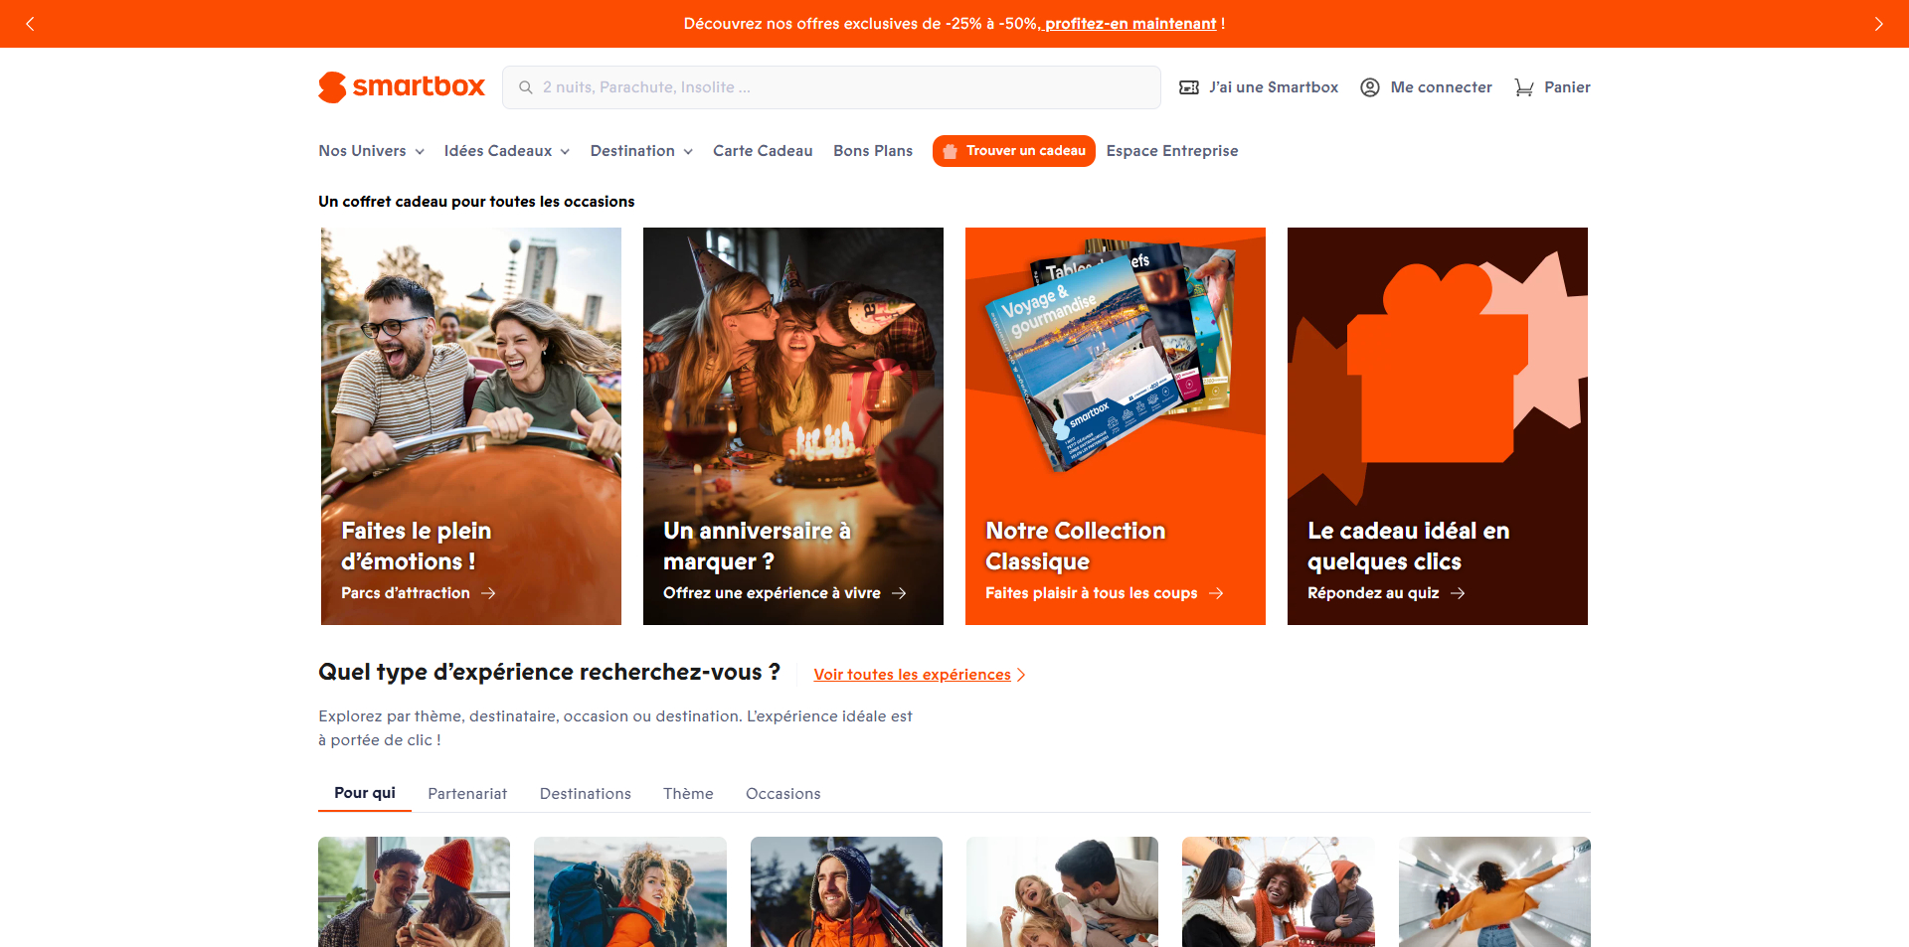1909x947 pixels.
Task: Open the Espace Entreprise page
Action: pyautogui.click(x=1172, y=151)
